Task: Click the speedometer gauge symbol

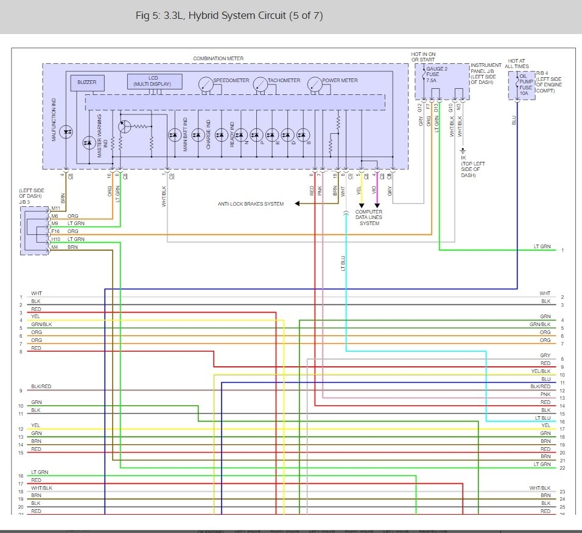Action: point(206,85)
